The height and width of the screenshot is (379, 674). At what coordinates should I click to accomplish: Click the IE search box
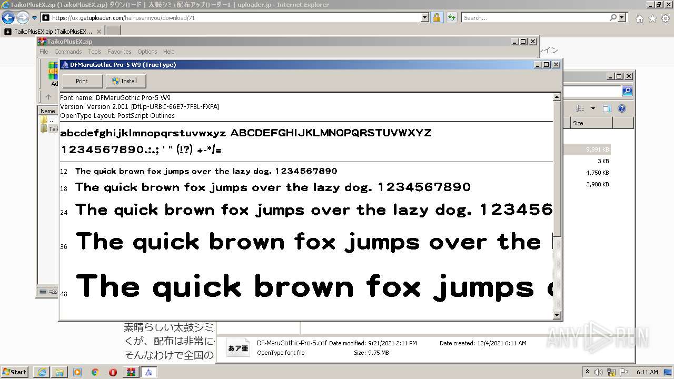pyautogui.click(x=534, y=17)
